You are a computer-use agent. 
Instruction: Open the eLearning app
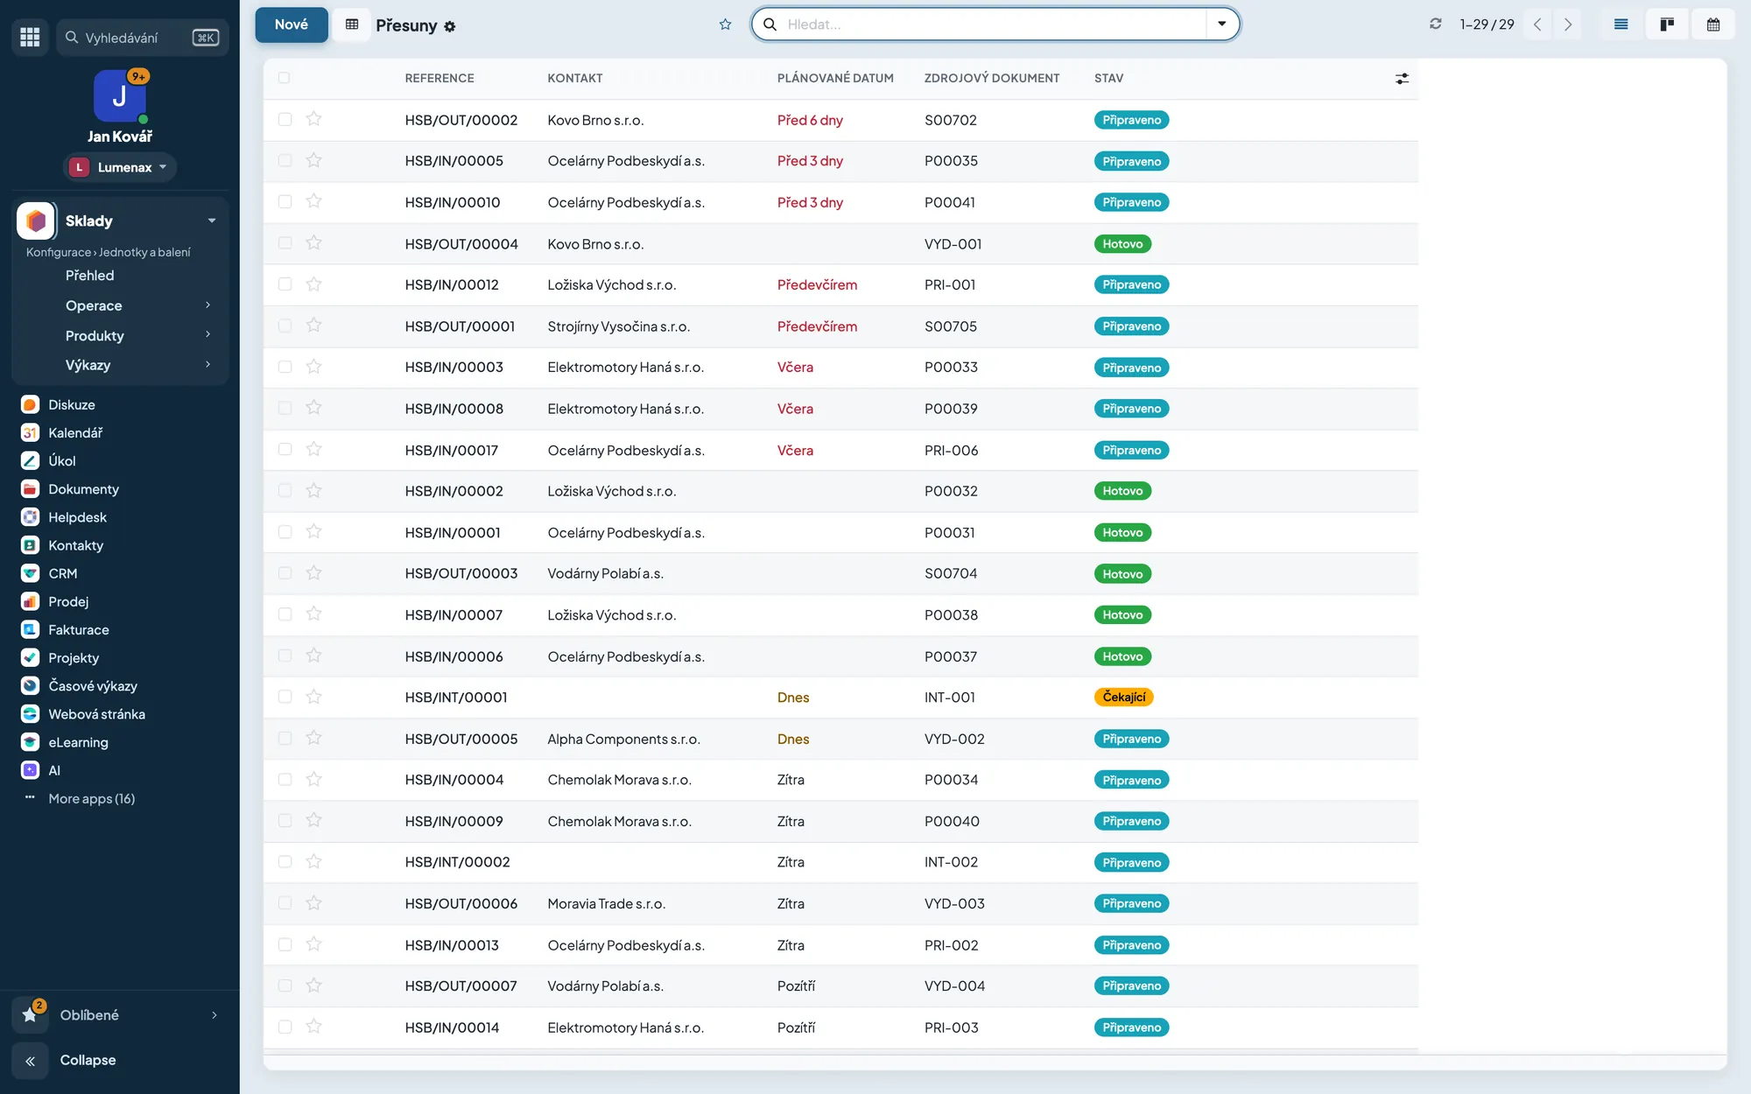click(x=78, y=742)
